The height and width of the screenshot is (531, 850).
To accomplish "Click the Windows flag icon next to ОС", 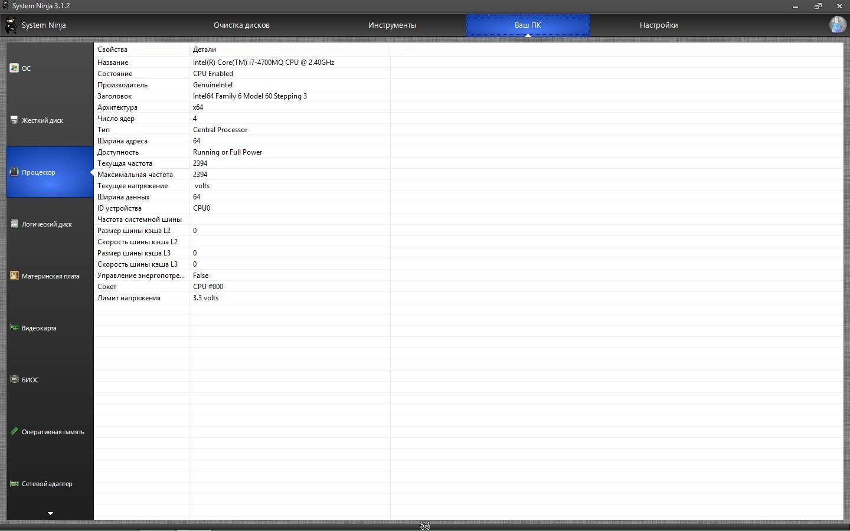I will point(14,68).
